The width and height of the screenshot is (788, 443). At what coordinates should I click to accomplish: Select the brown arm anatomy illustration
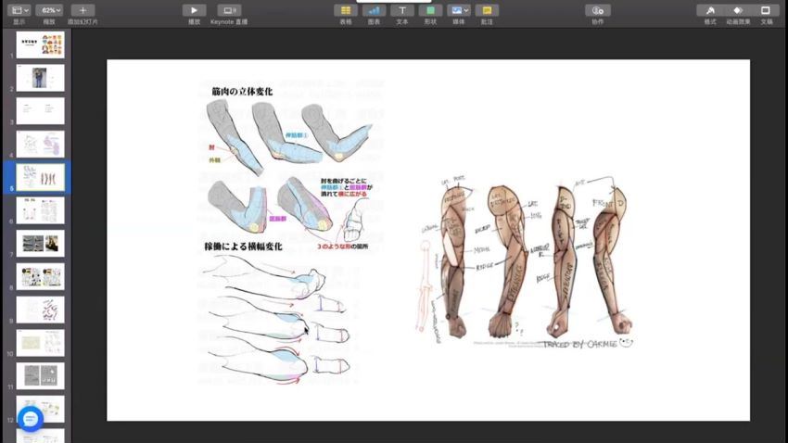point(526,262)
